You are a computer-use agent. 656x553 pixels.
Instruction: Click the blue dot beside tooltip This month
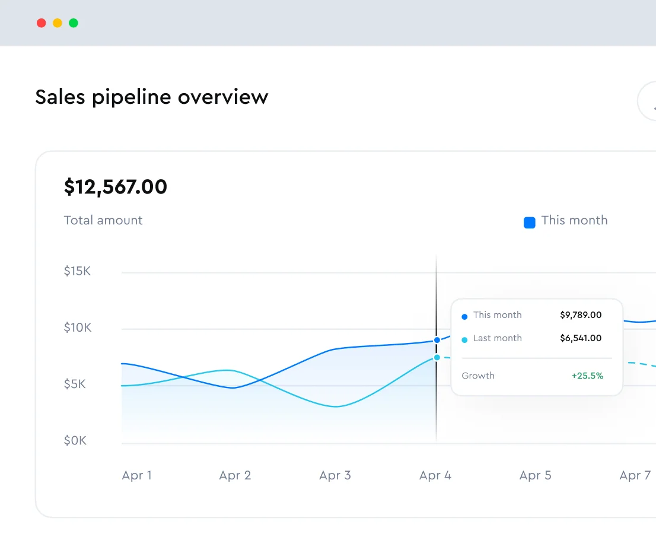[464, 316]
